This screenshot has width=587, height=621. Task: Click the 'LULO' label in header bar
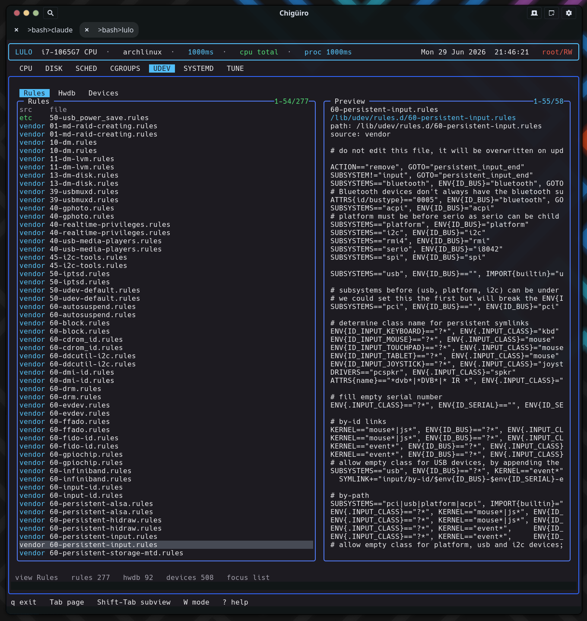click(24, 52)
